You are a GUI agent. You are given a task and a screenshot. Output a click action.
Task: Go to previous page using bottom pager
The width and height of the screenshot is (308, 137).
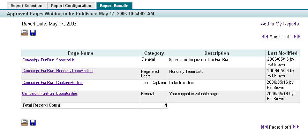[266, 127]
